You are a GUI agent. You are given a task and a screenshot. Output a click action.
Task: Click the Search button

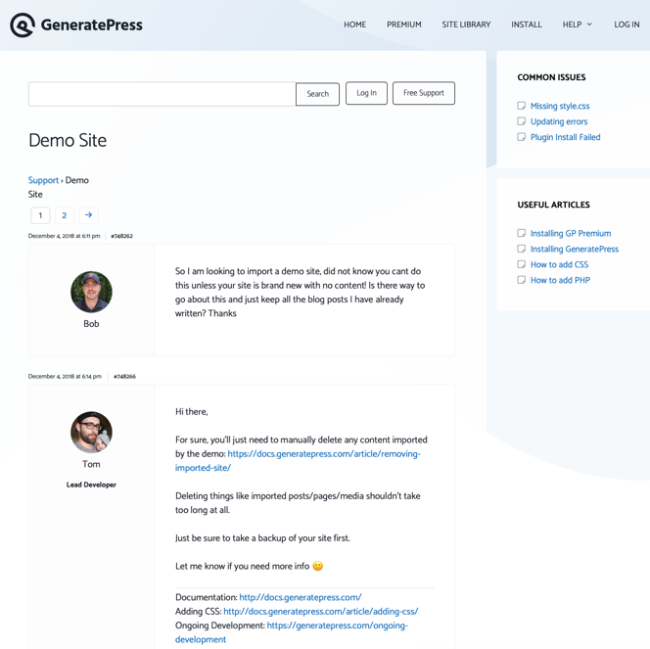(x=317, y=94)
